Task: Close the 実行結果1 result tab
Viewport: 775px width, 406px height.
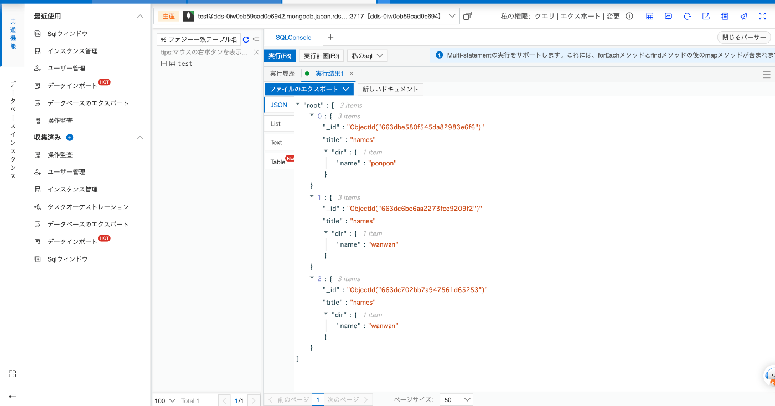Action: [352, 74]
